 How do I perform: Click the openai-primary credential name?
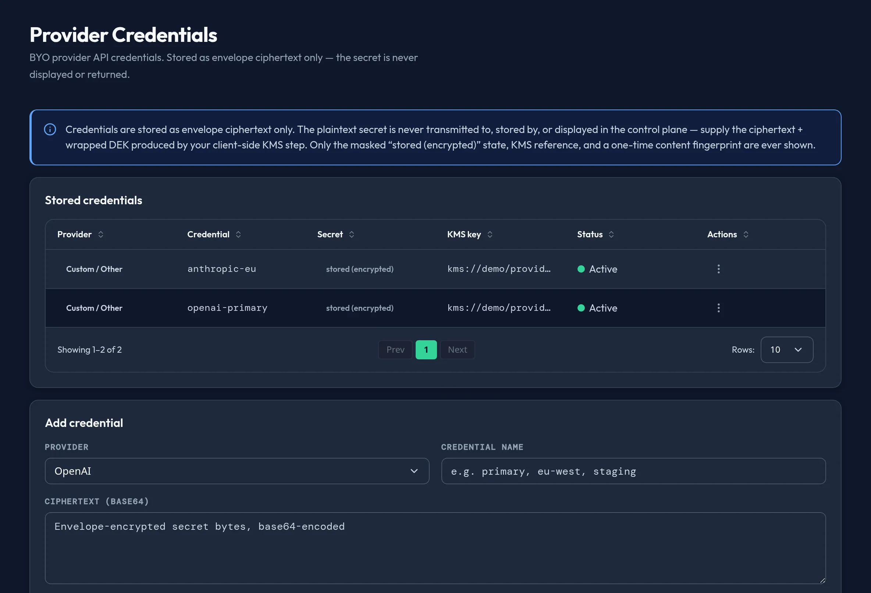tap(227, 308)
